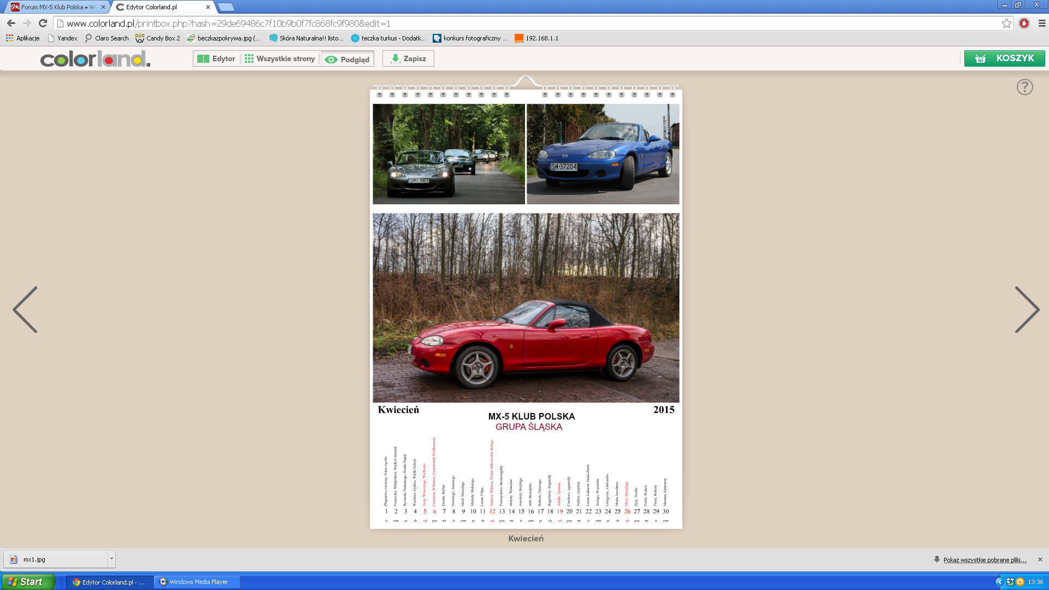Open Aplikacje bookmarks shortcut
1049x590 pixels.
click(x=23, y=38)
